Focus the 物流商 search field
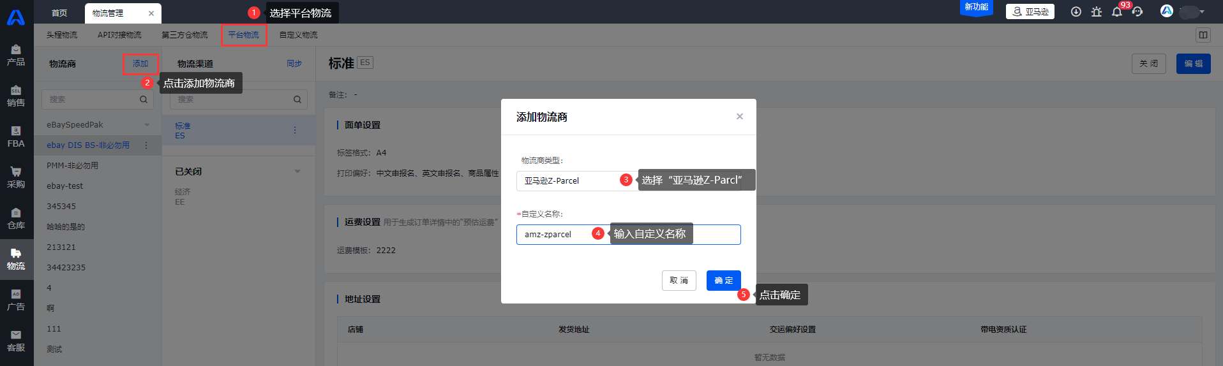 coord(98,99)
